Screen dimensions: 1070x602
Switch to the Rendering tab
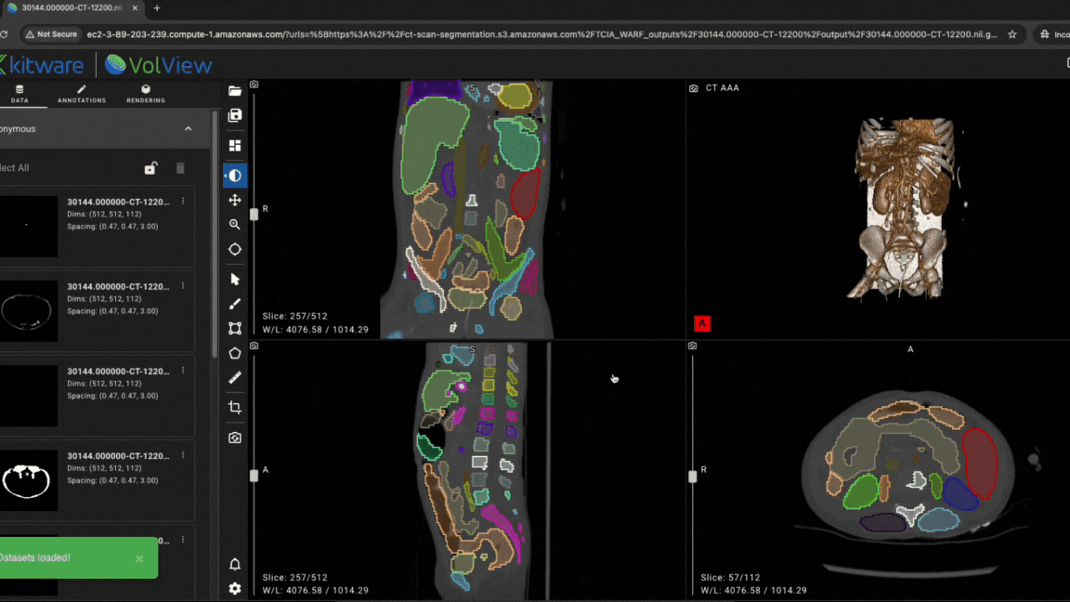pyautogui.click(x=145, y=94)
